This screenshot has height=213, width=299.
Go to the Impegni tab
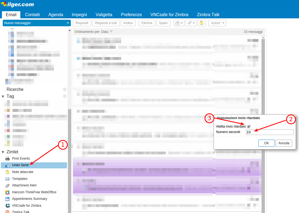click(79, 15)
